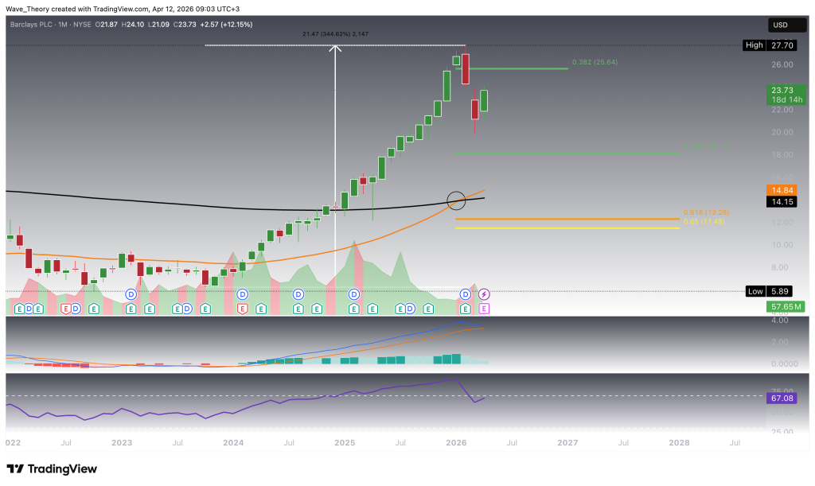This screenshot has height=486, width=815.
Task: Click the TradingView logo
Action: (x=51, y=469)
